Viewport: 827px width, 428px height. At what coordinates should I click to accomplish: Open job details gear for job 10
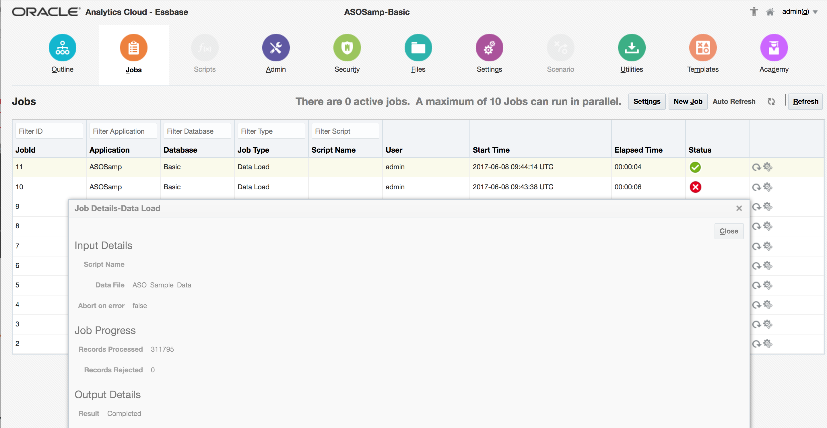click(768, 187)
